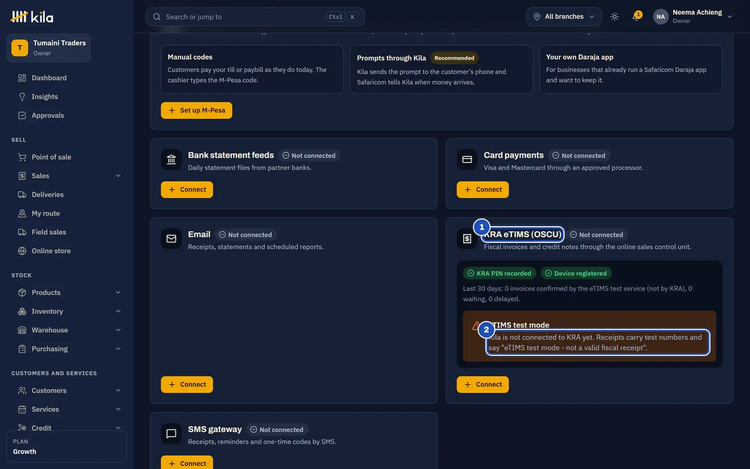Expand the Purchasing submenu chevron
This screenshot has height=469, width=750.
click(118, 349)
